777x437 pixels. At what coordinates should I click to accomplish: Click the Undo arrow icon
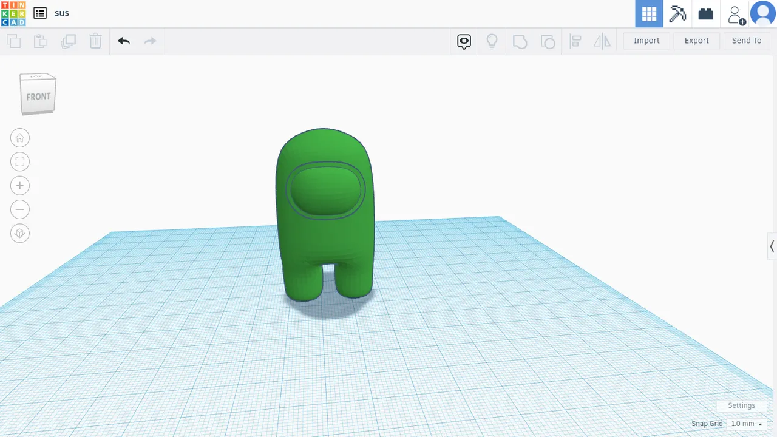[124, 41]
